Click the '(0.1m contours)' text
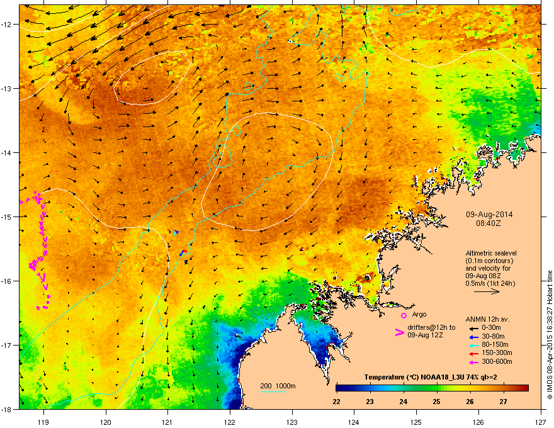Image resolution: width=554 pixels, height=428 pixels. click(x=489, y=261)
